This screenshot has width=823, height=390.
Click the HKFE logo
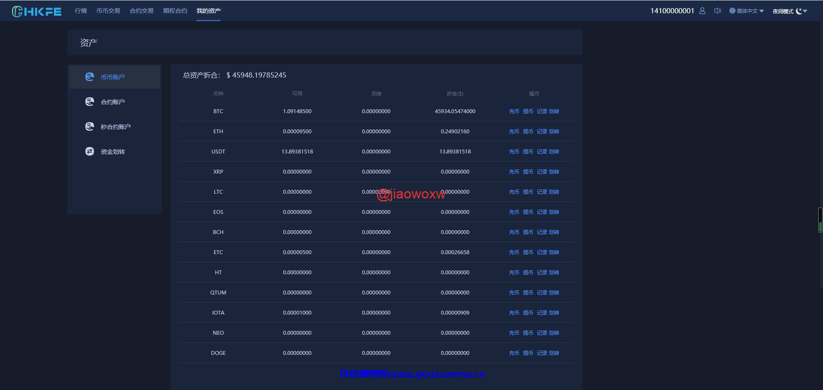36,11
